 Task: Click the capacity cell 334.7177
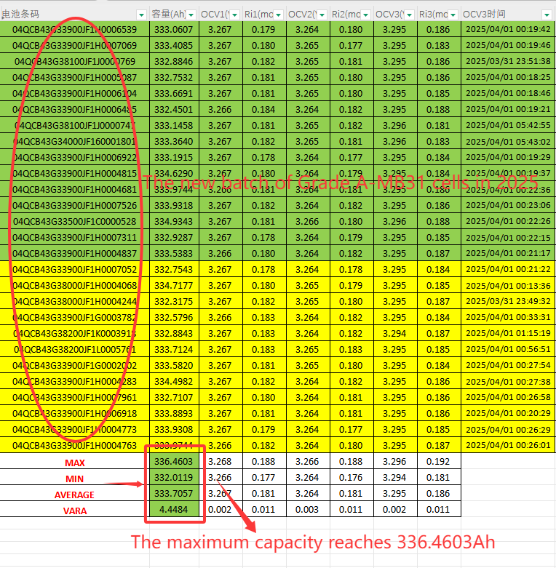175,285
